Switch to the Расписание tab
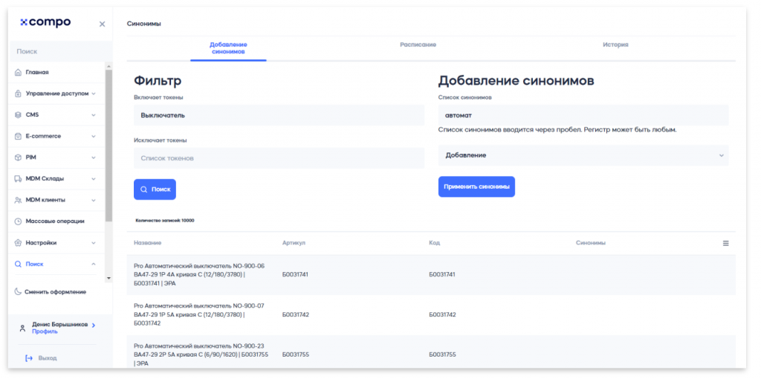The width and height of the screenshot is (761, 379). [x=418, y=45]
